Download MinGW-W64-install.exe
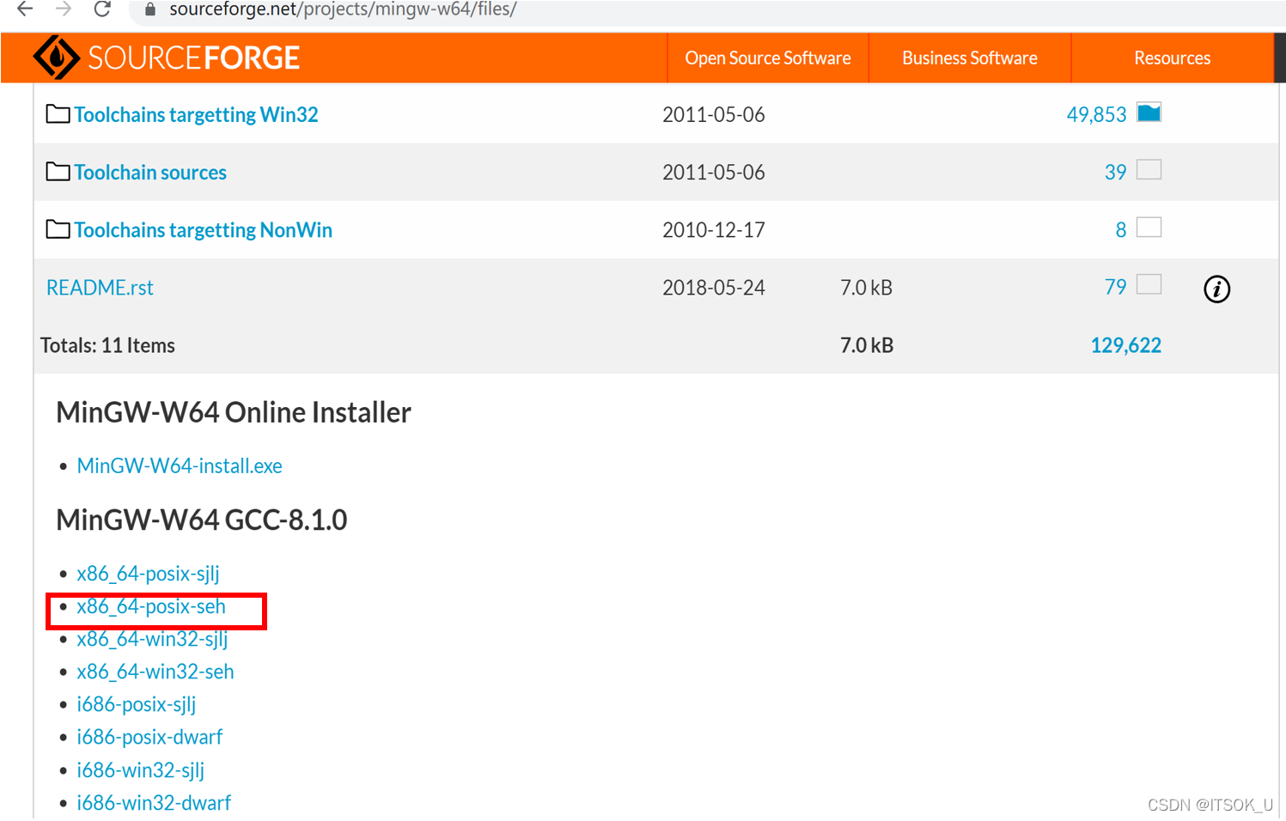The height and width of the screenshot is (821, 1286). click(x=180, y=465)
